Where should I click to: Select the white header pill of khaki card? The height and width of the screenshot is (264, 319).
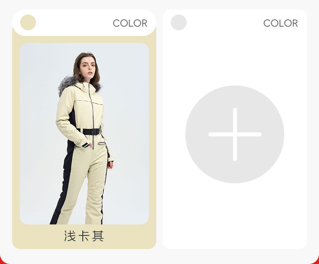[x=84, y=23]
